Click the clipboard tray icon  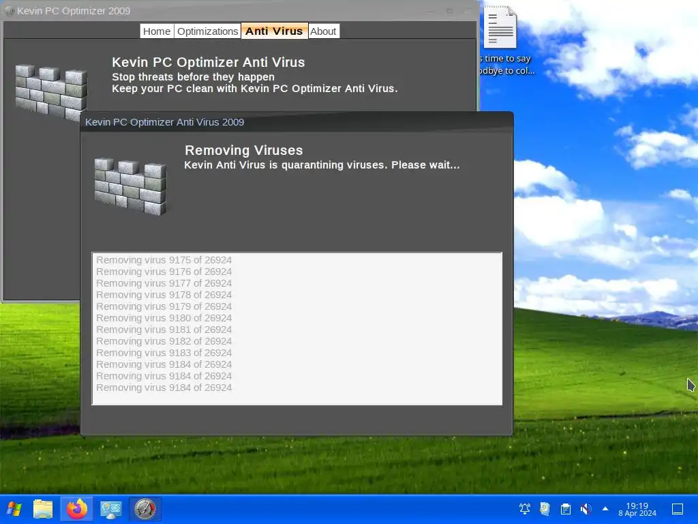coord(565,509)
